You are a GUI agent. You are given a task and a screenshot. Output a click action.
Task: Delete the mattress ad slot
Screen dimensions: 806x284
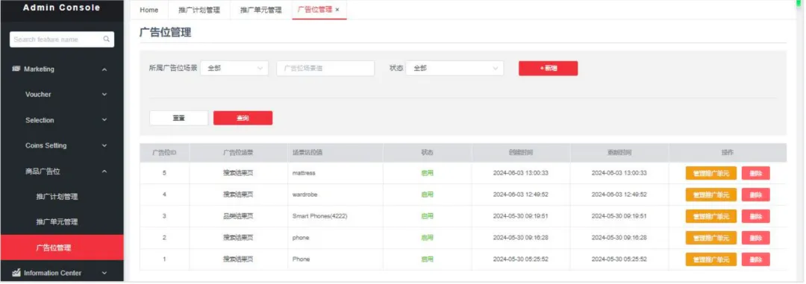pos(755,173)
